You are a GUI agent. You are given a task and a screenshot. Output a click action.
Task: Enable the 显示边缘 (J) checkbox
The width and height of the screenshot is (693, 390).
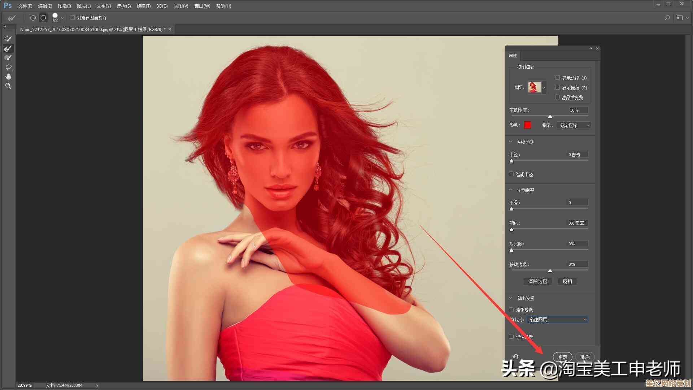point(557,78)
